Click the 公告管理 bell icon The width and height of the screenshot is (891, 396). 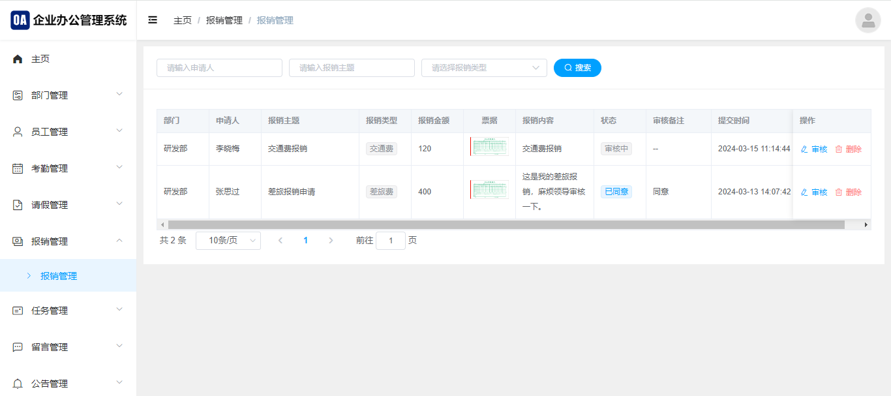point(18,384)
